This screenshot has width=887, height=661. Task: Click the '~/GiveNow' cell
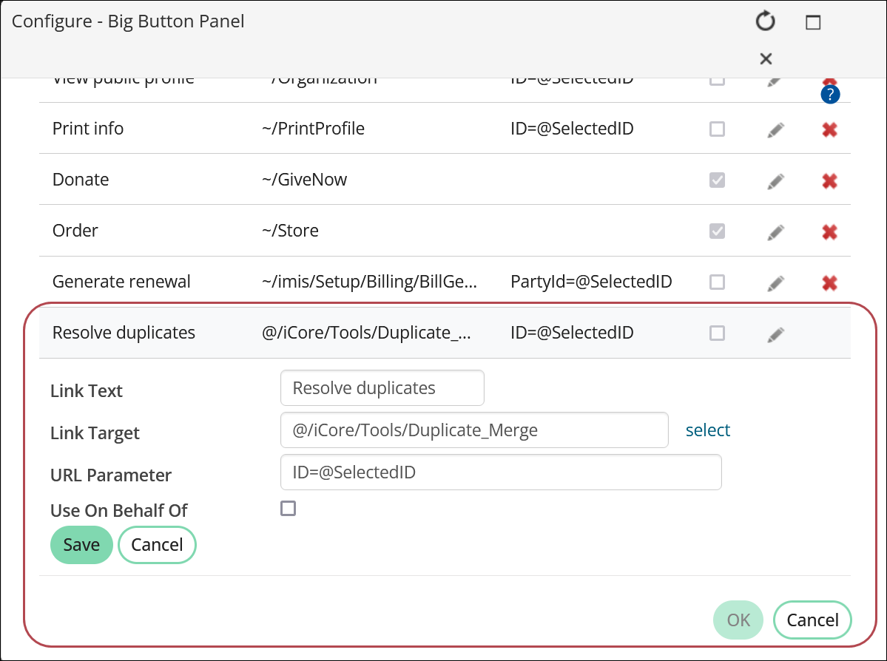[x=304, y=180]
